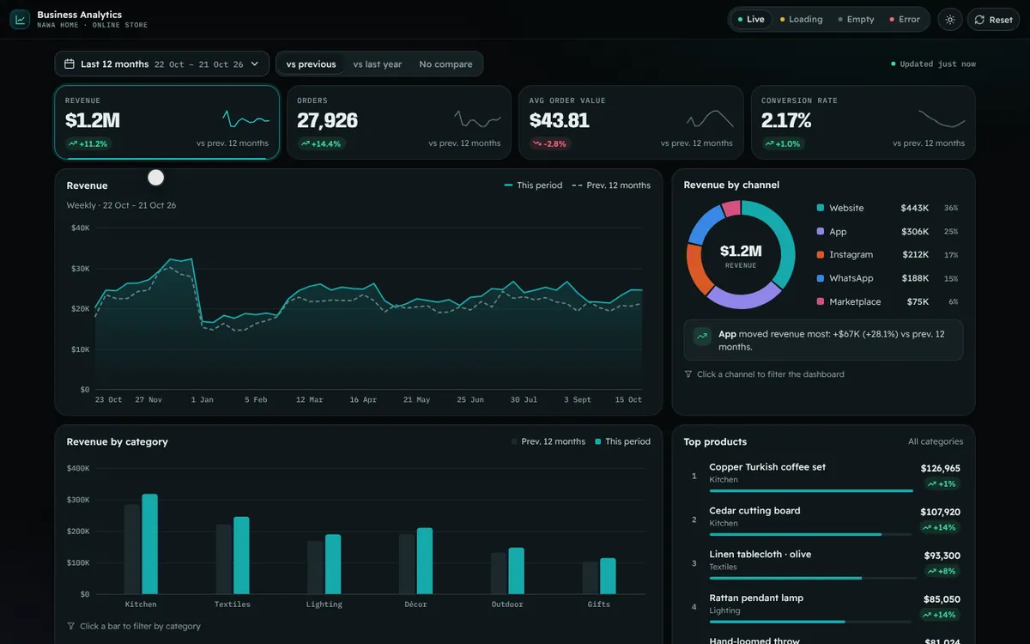
Task: Click the donut chart center $1.2M
Action: 741,251
